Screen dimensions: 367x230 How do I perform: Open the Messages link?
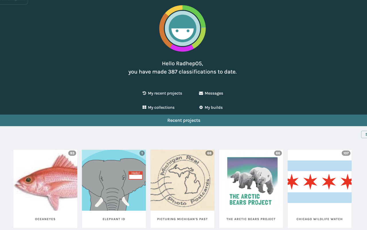tap(214, 93)
